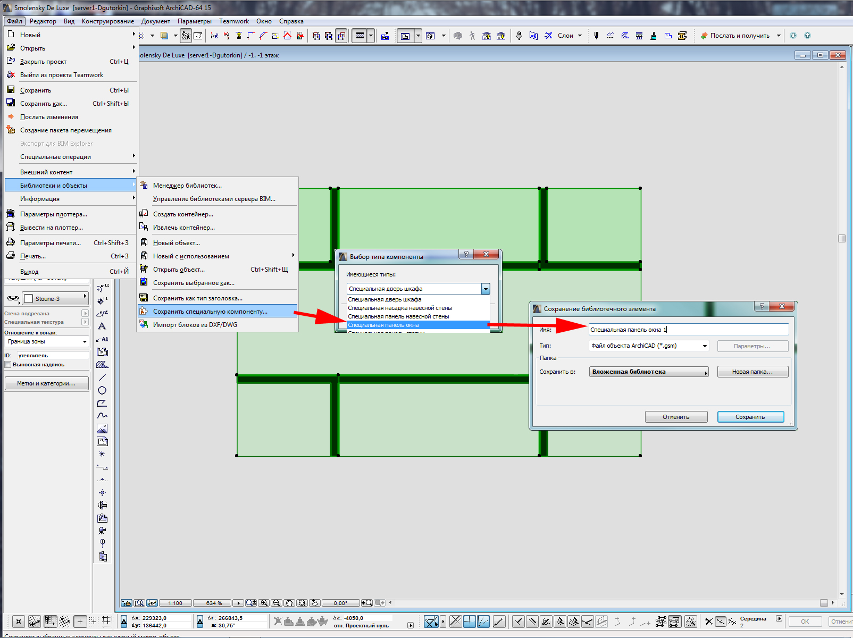This screenshot has height=638, width=853.
Task: Choose Менеджер библиотек menu item
Action: point(218,186)
